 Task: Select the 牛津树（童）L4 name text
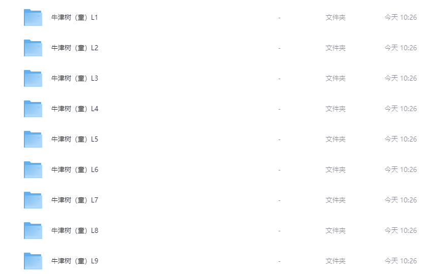point(75,109)
